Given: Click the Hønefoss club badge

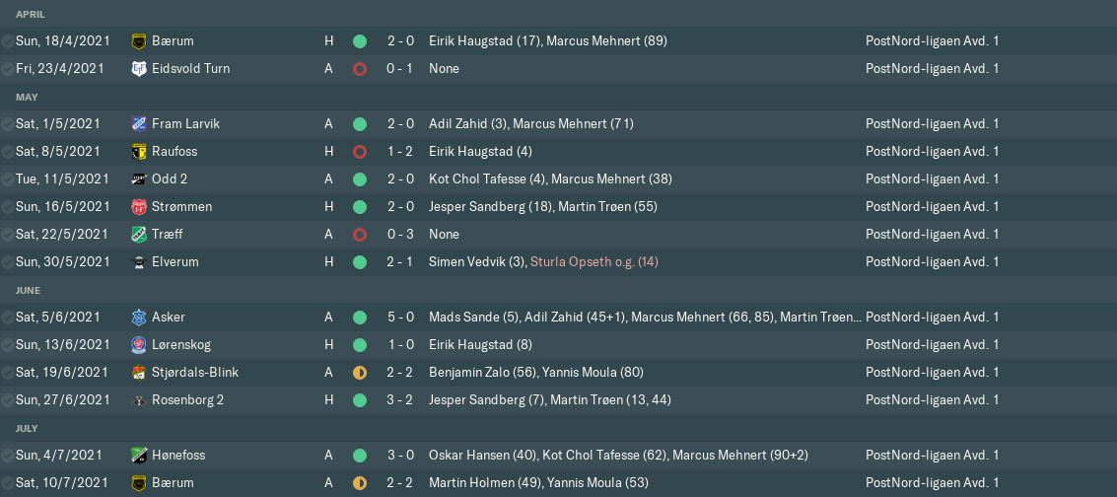Looking at the screenshot, I should tap(138, 456).
